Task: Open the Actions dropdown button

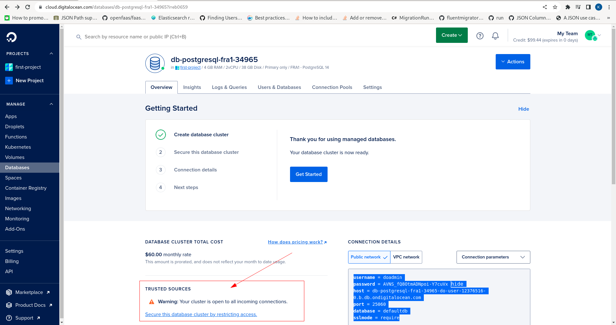Action: point(513,62)
